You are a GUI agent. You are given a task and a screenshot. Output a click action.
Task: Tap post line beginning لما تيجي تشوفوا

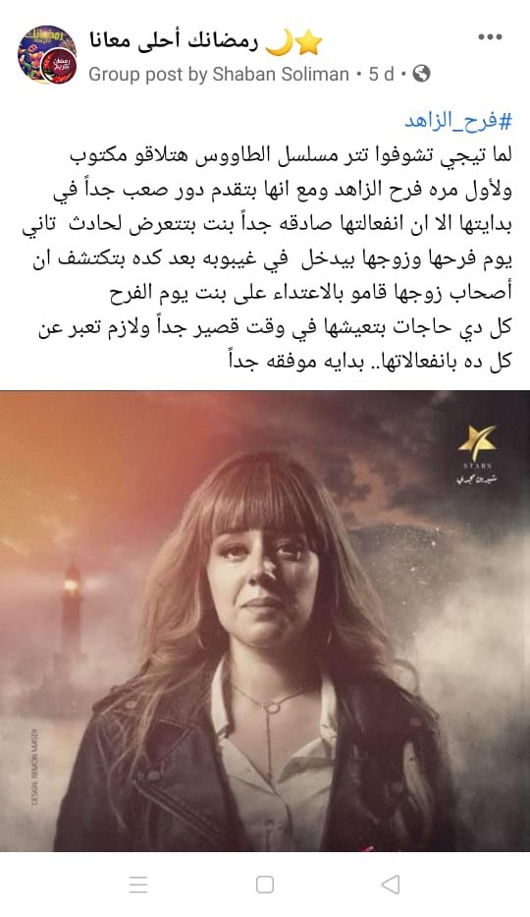tap(291, 156)
